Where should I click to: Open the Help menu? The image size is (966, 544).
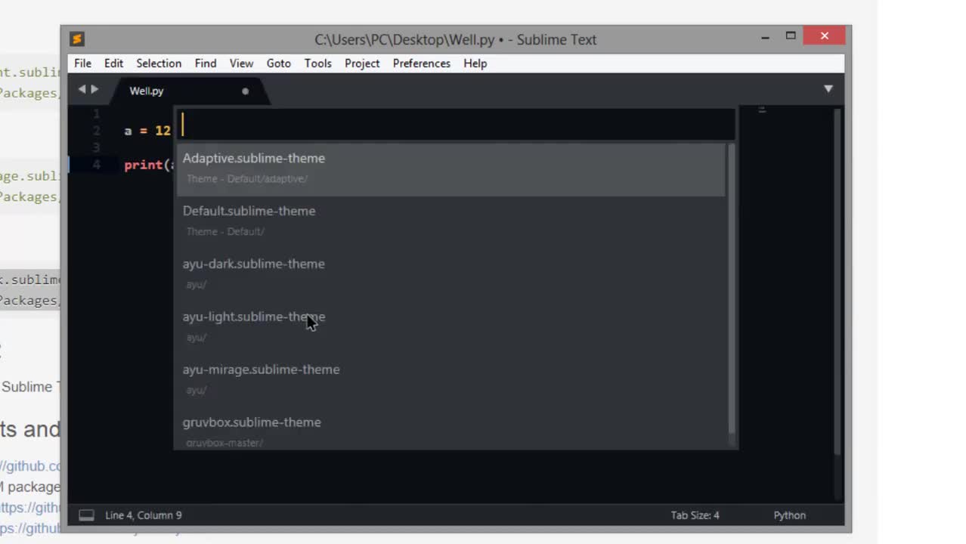[475, 63]
